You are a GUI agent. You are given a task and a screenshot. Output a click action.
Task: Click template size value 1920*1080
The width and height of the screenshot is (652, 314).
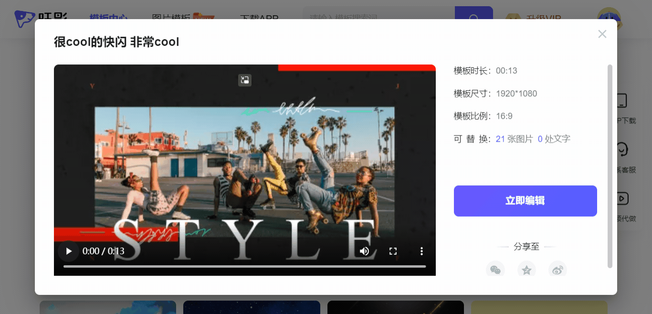pyautogui.click(x=516, y=94)
